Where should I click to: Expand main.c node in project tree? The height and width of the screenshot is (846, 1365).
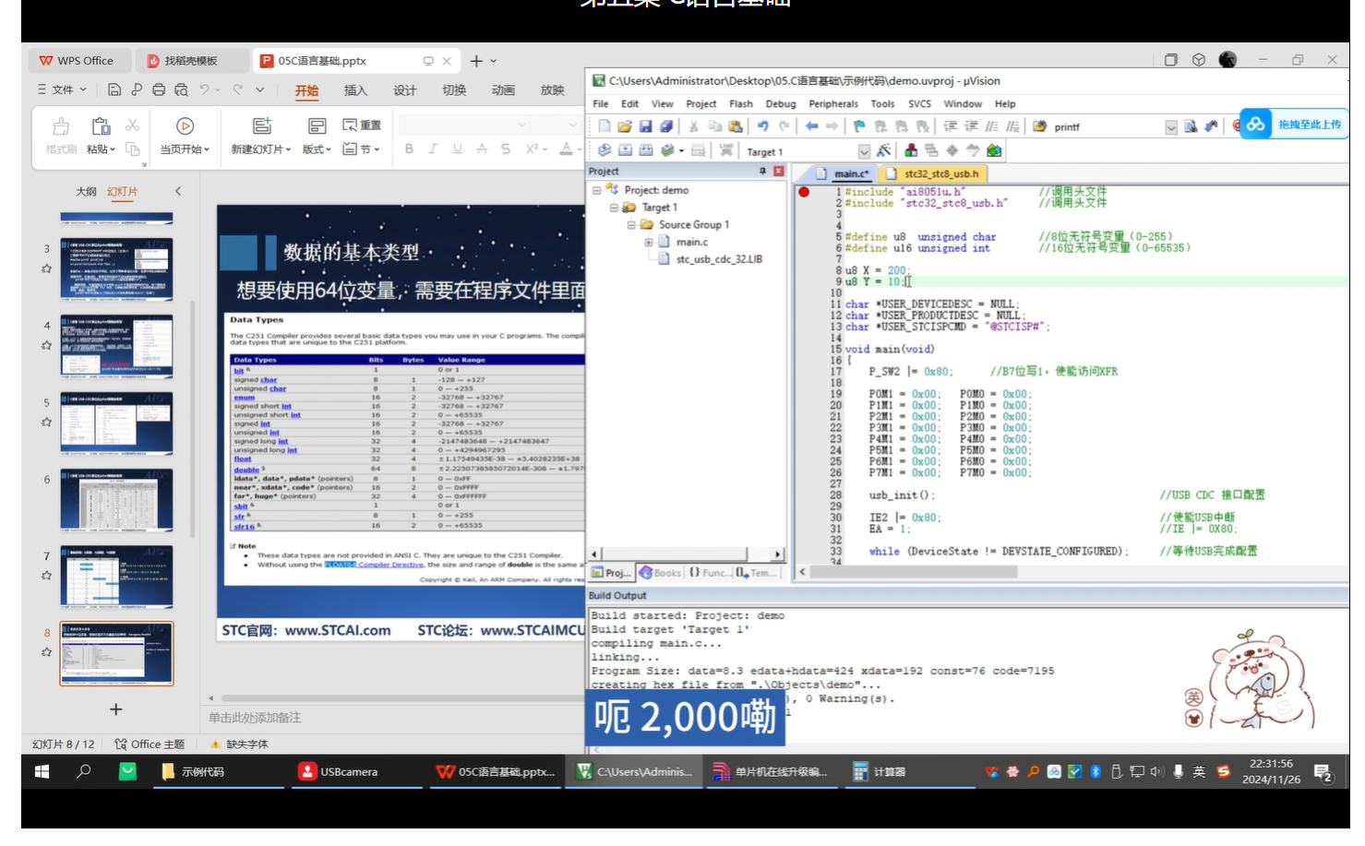tap(649, 243)
